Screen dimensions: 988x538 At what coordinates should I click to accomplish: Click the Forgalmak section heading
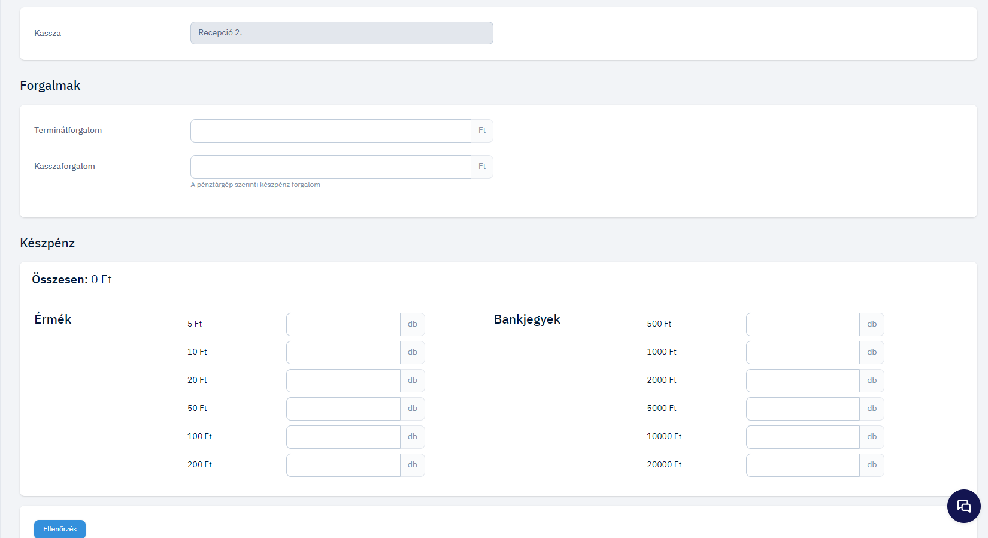[x=50, y=86]
